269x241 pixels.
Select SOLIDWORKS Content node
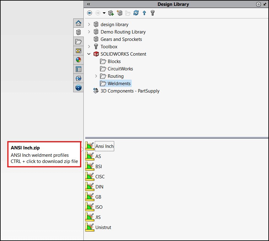tap(123, 54)
